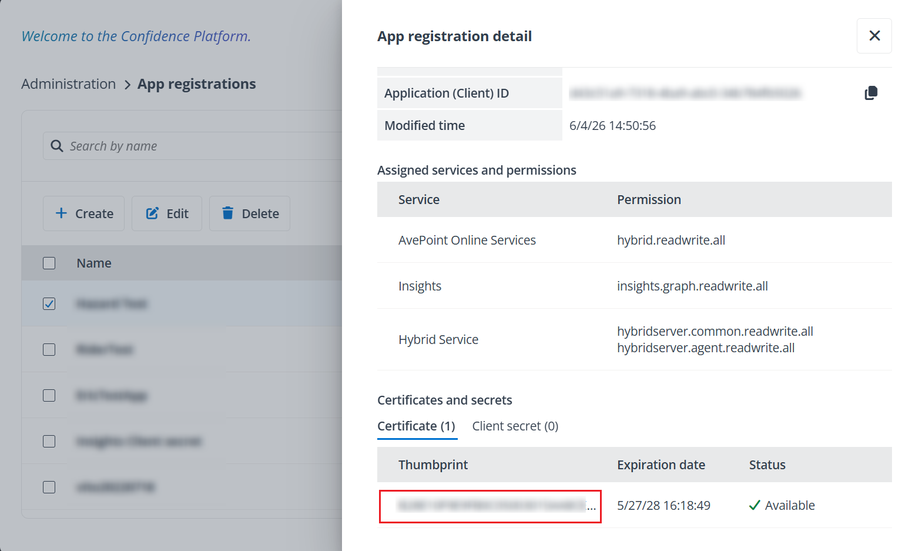This screenshot has height=551, width=912.
Task: Click the breadcrumb chevron separator
Action: click(128, 85)
